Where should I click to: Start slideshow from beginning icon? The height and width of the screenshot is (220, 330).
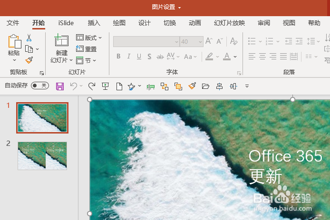[x=105, y=86]
